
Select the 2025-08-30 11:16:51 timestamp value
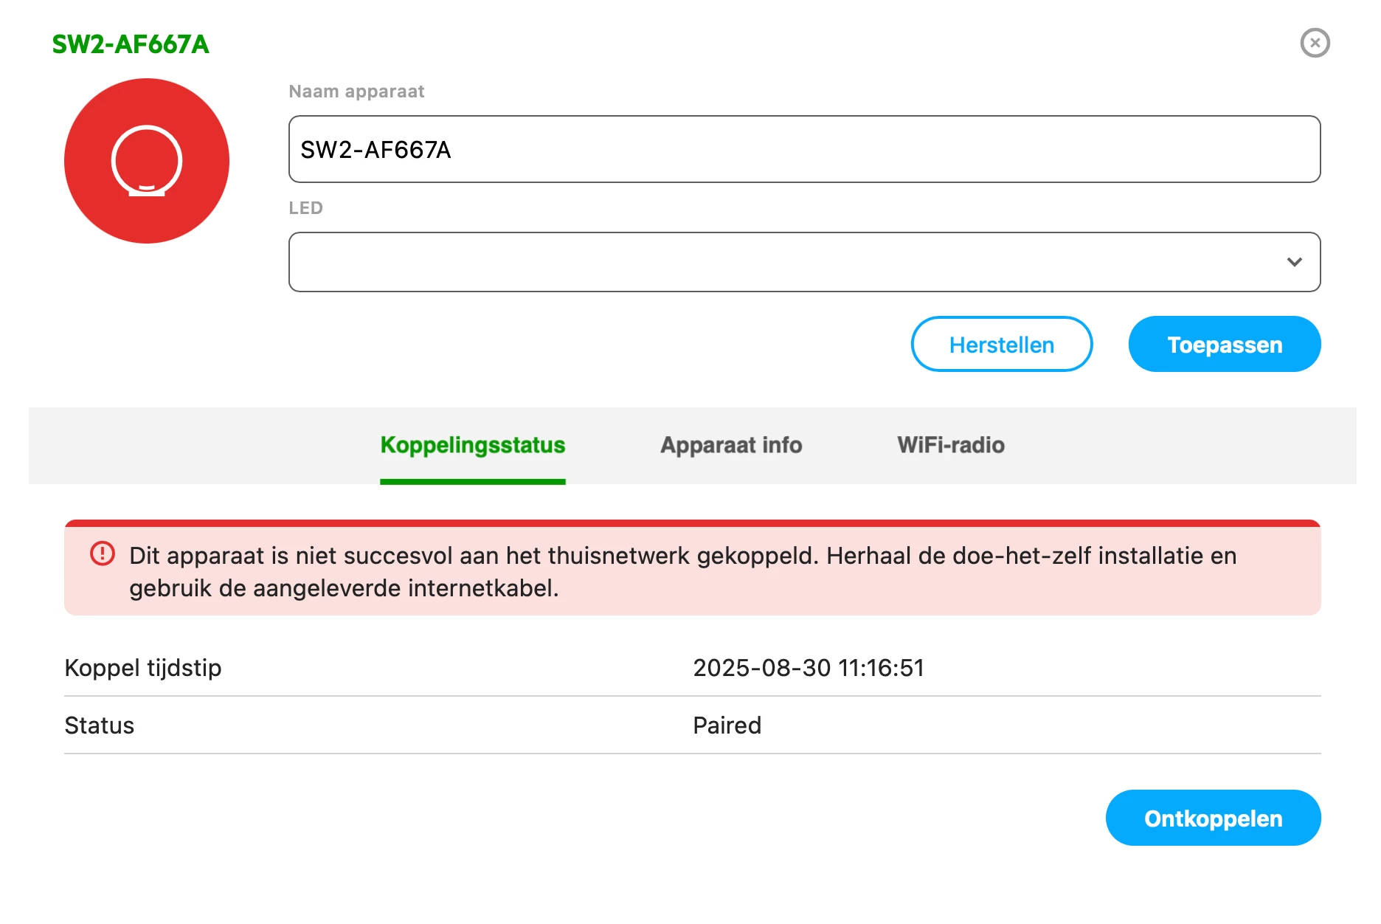pyautogui.click(x=809, y=668)
